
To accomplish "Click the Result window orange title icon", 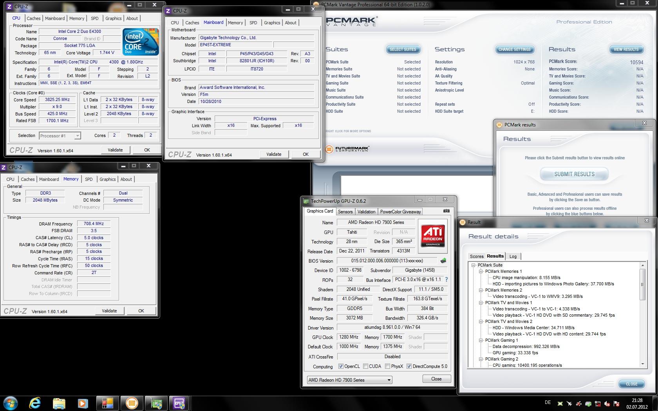I will (463, 222).
